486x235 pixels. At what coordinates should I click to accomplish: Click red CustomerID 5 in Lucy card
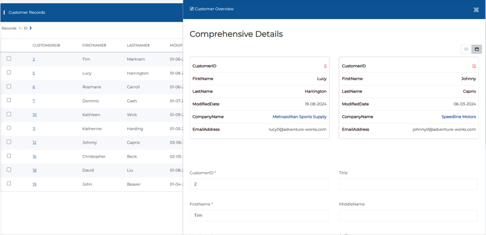tap(325, 66)
